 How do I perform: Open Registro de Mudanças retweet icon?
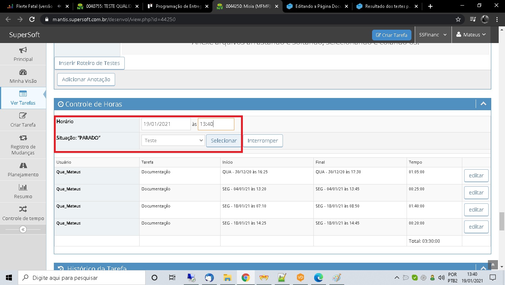[x=23, y=138]
